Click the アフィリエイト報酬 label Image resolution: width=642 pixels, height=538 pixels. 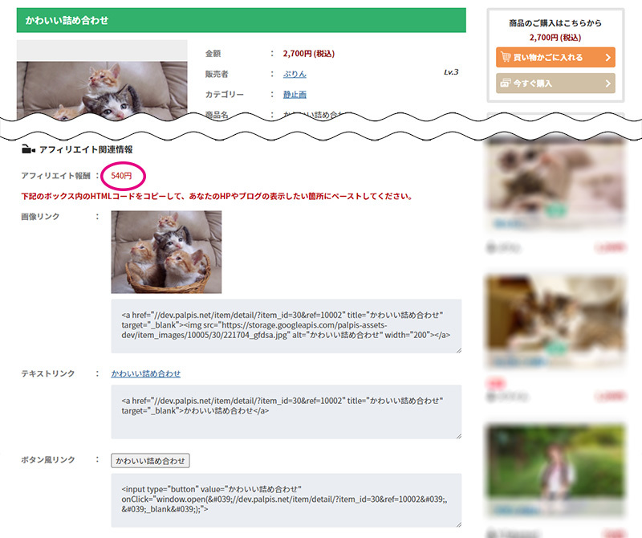coord(55,176)
